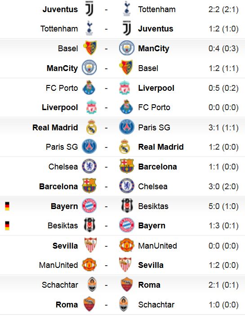Click the German flag beside Bayern – Besiktas
The width and height of the screenshot is (245, 316).
(7, 206)
